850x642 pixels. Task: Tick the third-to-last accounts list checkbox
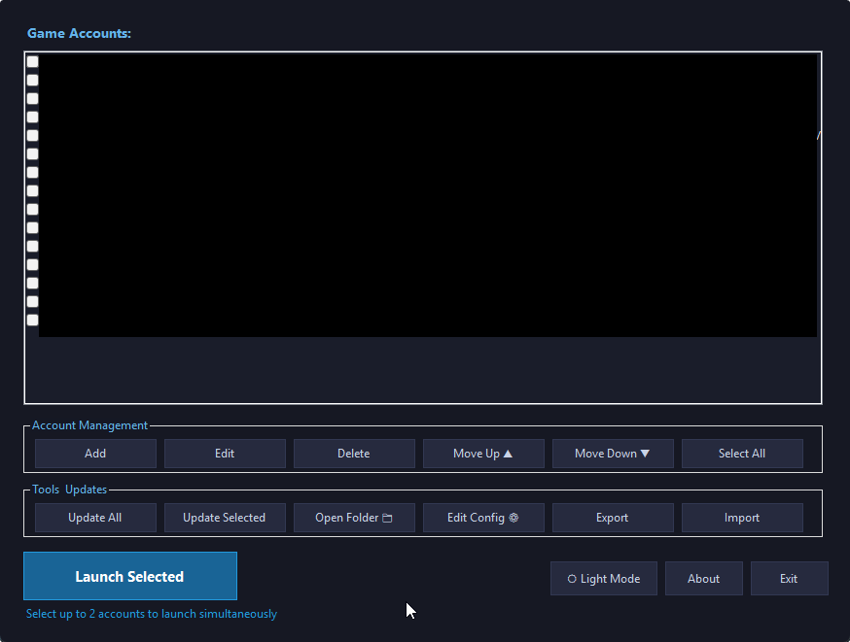[32, 283]
